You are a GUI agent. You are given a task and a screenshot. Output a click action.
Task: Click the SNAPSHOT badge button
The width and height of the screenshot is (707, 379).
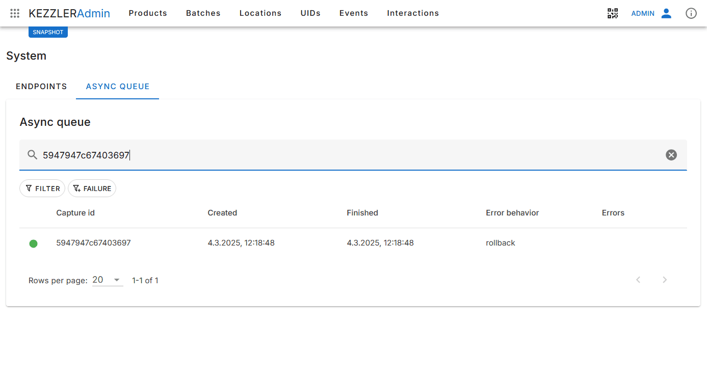pos(48,32)
